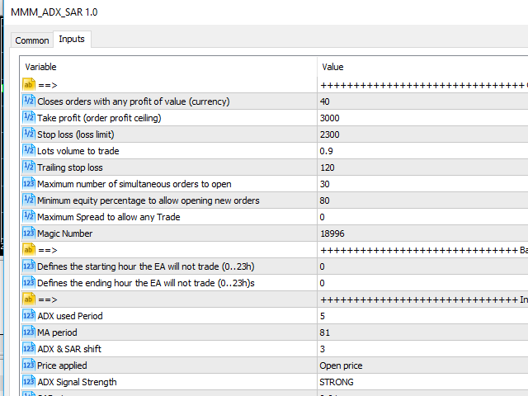Click the icon next to Lots volume to trade
Image resolution: width=528 pixels, height=396 pixels.
tap(29, 151)
